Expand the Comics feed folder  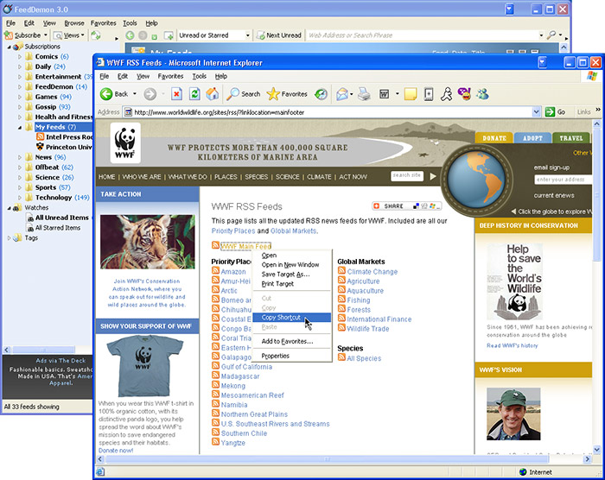20,56
